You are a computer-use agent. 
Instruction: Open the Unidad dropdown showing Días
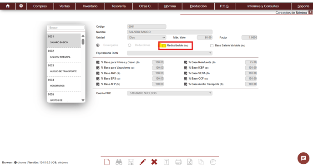click(146, 37)
